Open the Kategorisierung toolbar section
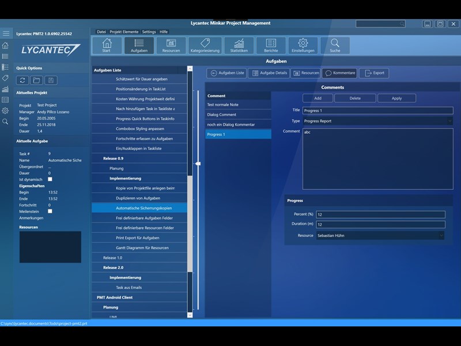Viewport: 461px width, 346px height. pyautogui.click(x=205, y=46)
